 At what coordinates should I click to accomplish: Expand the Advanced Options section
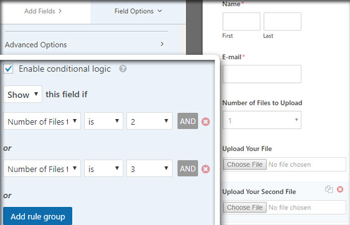pos(84,44)
